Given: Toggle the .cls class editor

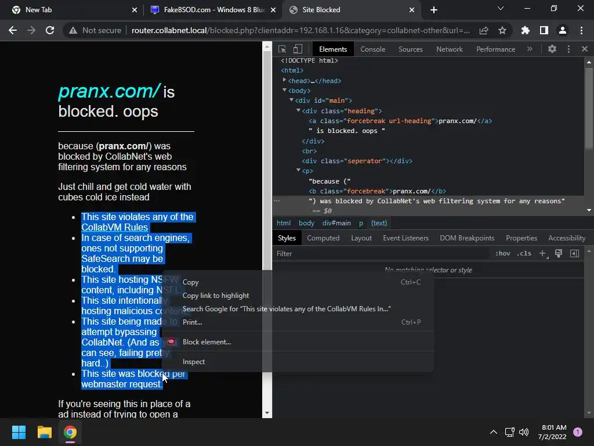Looking at the screenshot, I should click(x=524, y=253).
